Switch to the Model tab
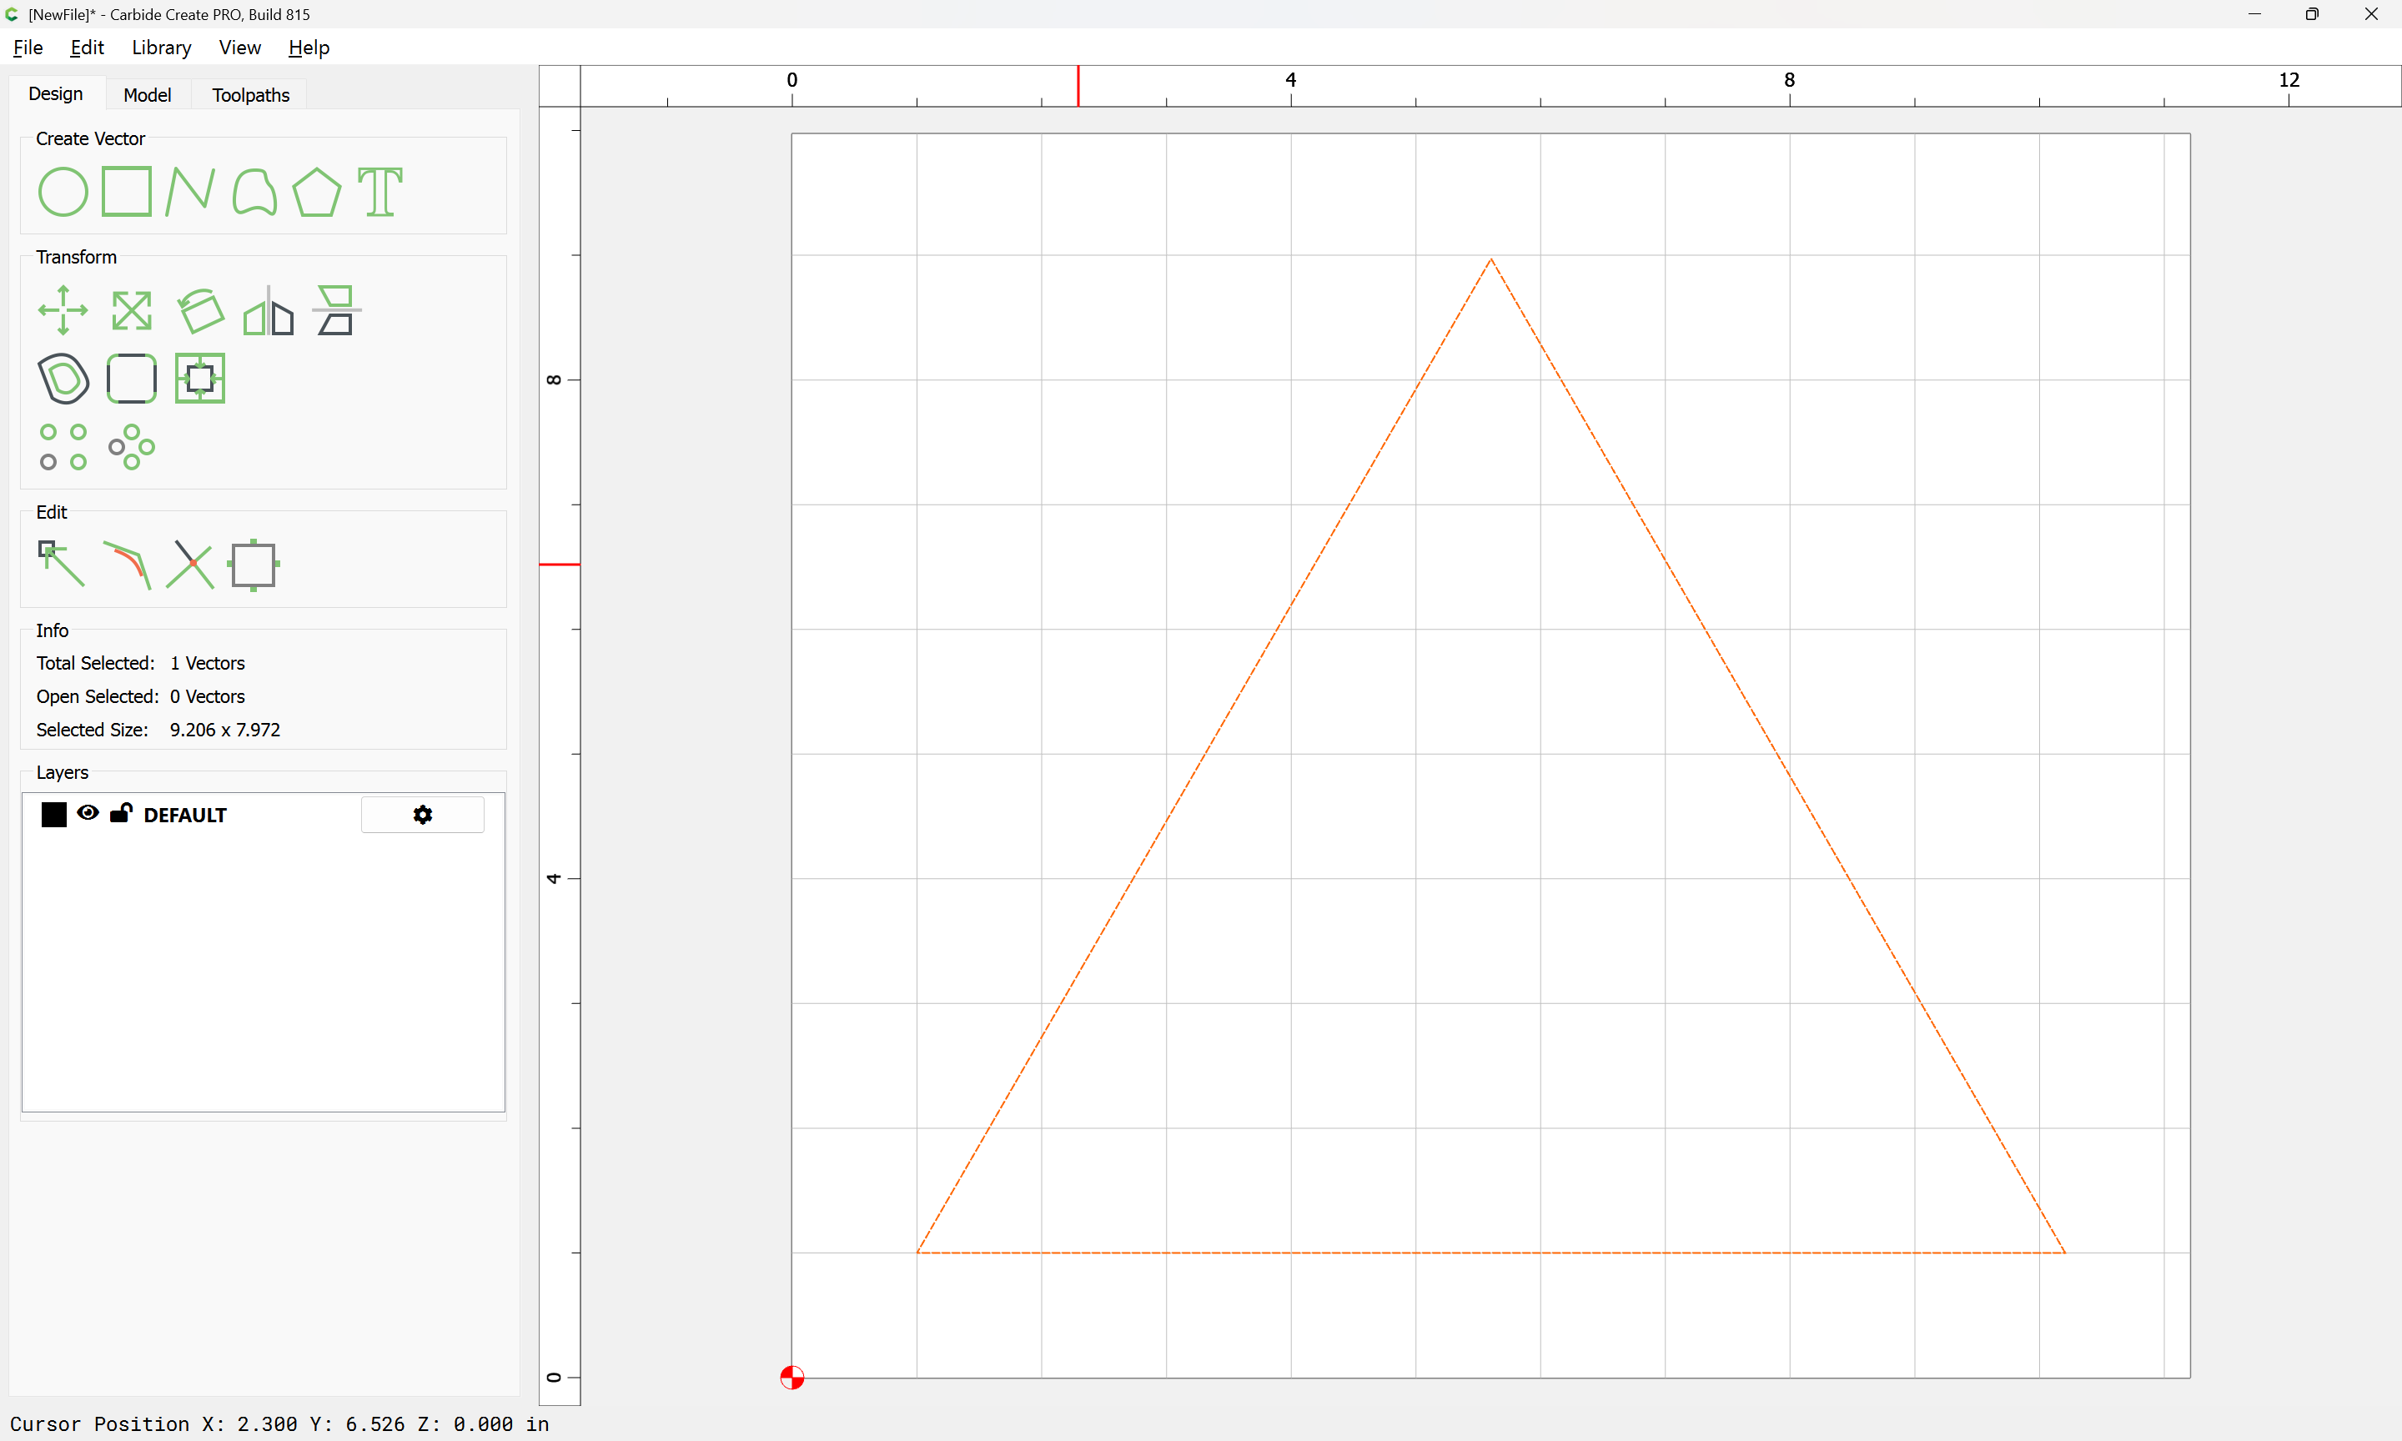The height and width of the screenshot is (1441, 2402). [x=147, y=94]
